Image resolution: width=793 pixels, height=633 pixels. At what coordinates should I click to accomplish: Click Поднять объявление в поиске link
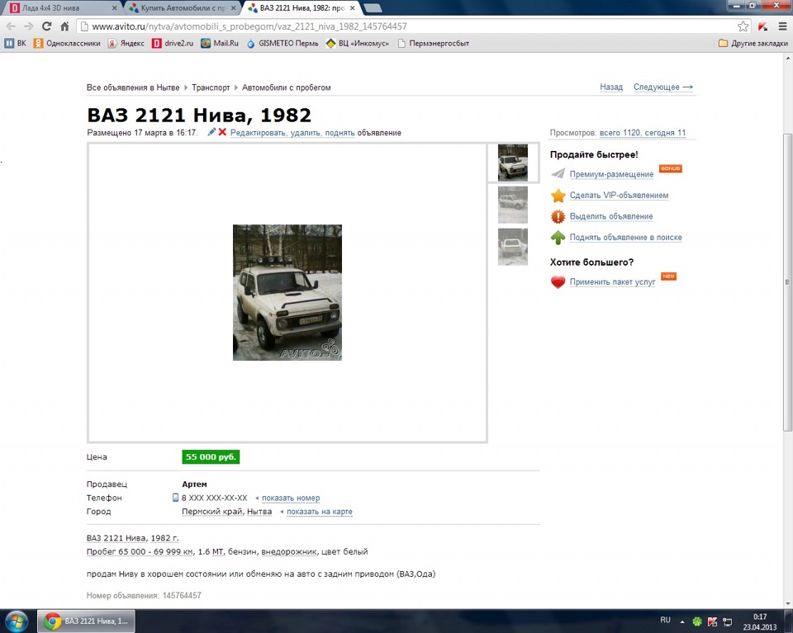point(625,237)
